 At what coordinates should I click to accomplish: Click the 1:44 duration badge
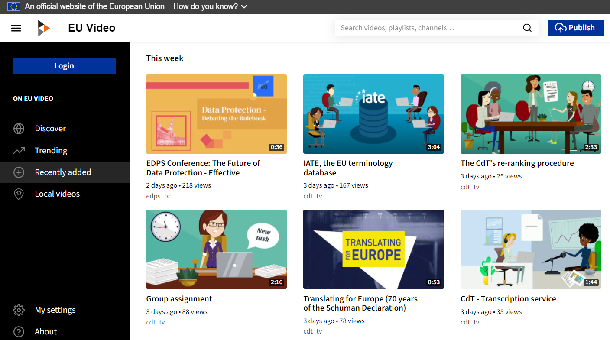pos(591,282)
